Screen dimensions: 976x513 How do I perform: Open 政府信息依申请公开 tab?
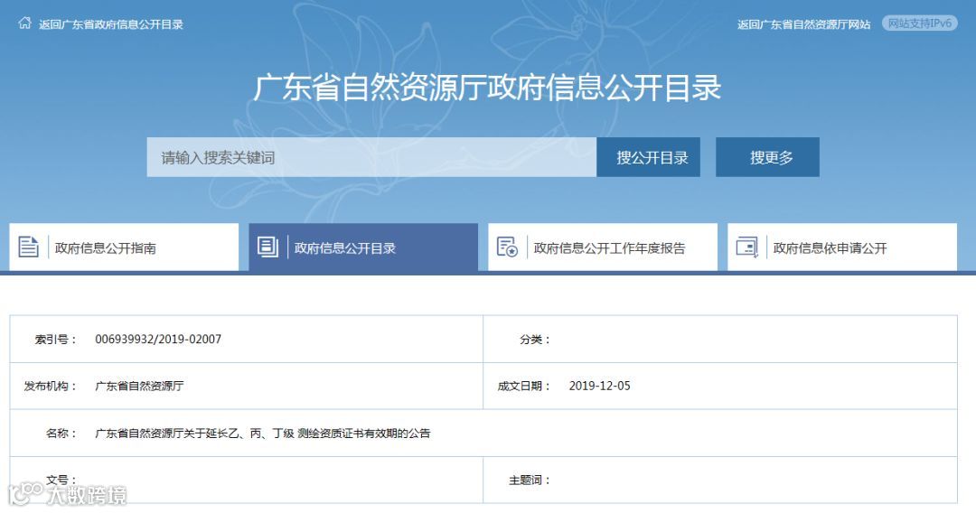click(x=842, y=247)
